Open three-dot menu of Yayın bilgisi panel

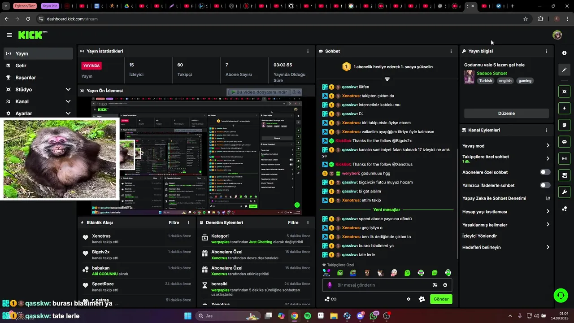tap(546, 51)
